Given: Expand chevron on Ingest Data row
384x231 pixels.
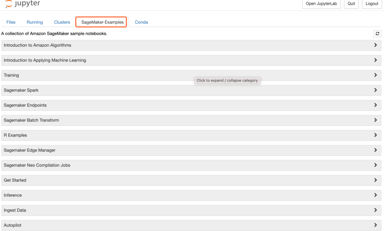Looking at the screenshot, I should click(x=375, y=210).
